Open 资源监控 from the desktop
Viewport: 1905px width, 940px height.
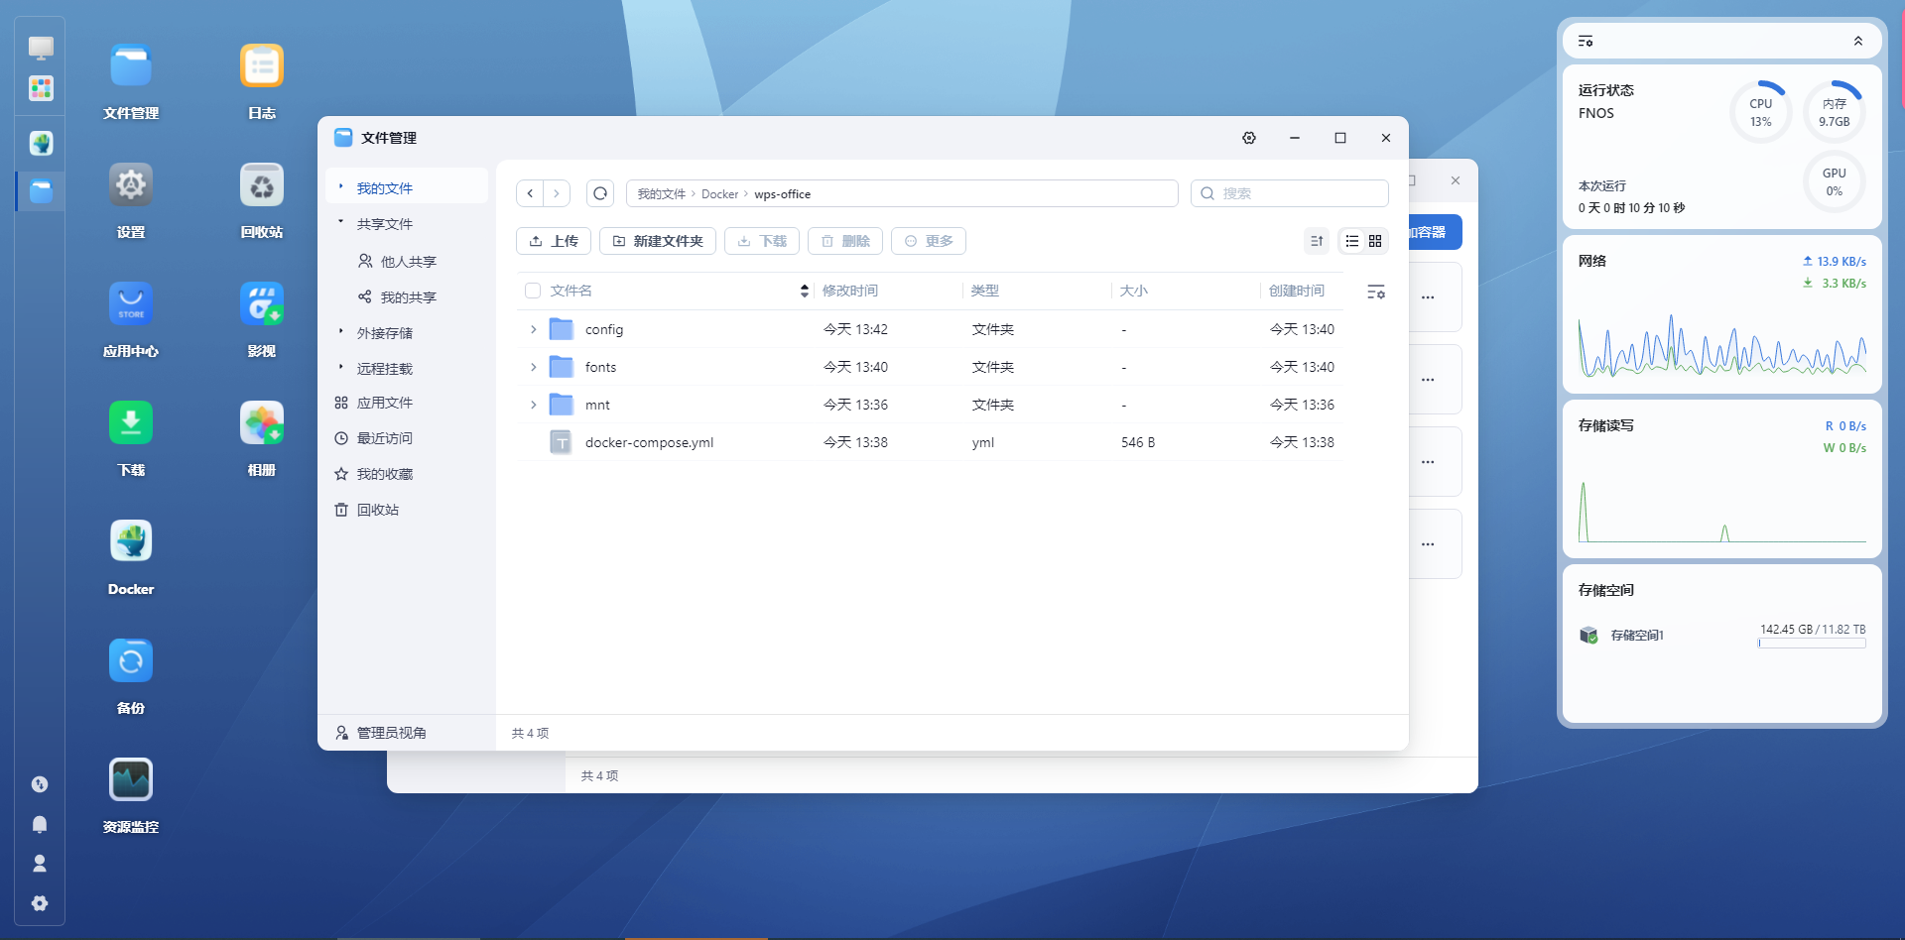pos(131,780)
